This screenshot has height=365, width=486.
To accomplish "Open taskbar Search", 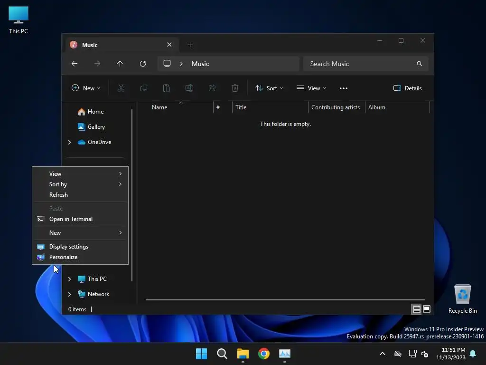I will pyautogui.click(x=222, y=354).
